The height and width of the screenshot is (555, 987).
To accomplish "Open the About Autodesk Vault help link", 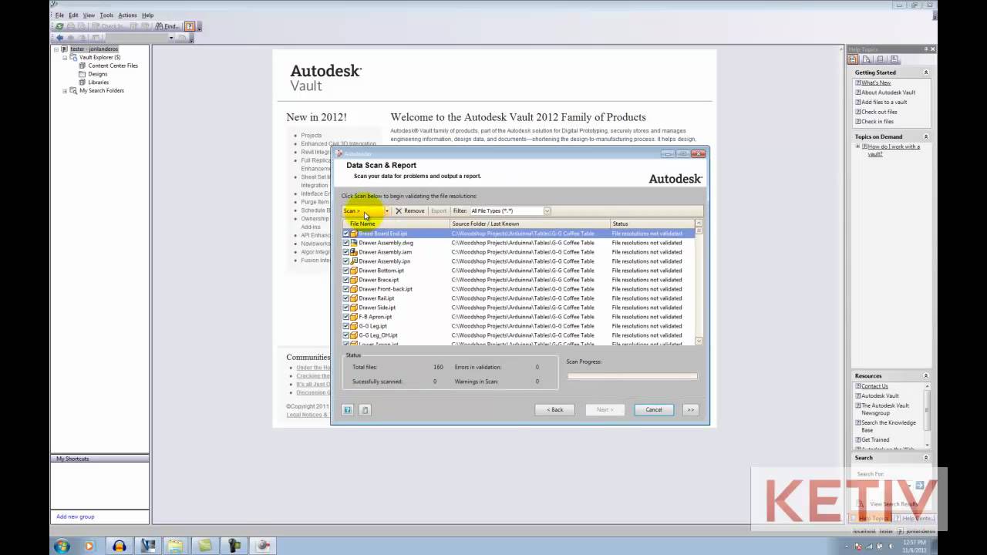I will pos(888,92).
